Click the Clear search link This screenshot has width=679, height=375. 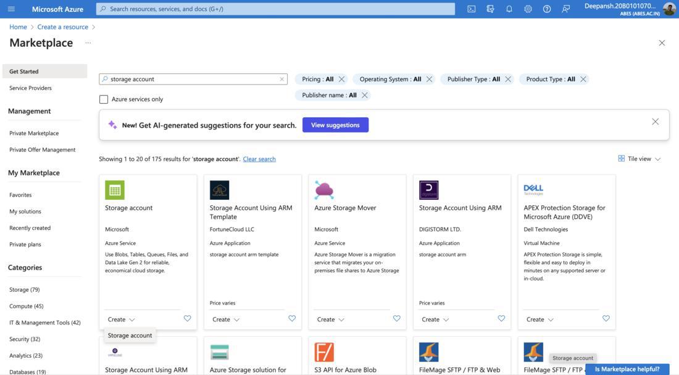(x=259, y=159)
